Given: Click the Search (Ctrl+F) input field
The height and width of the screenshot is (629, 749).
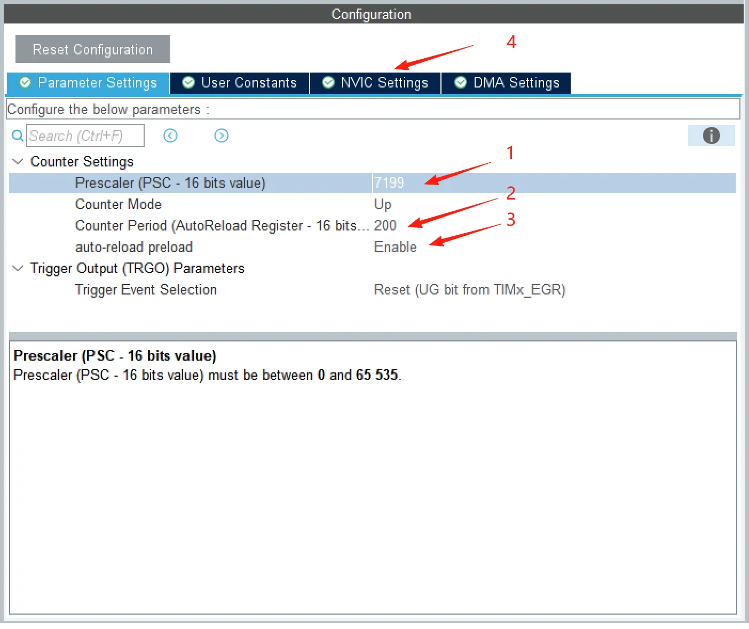Looking at the screenshot, I should tap(85, 136).
